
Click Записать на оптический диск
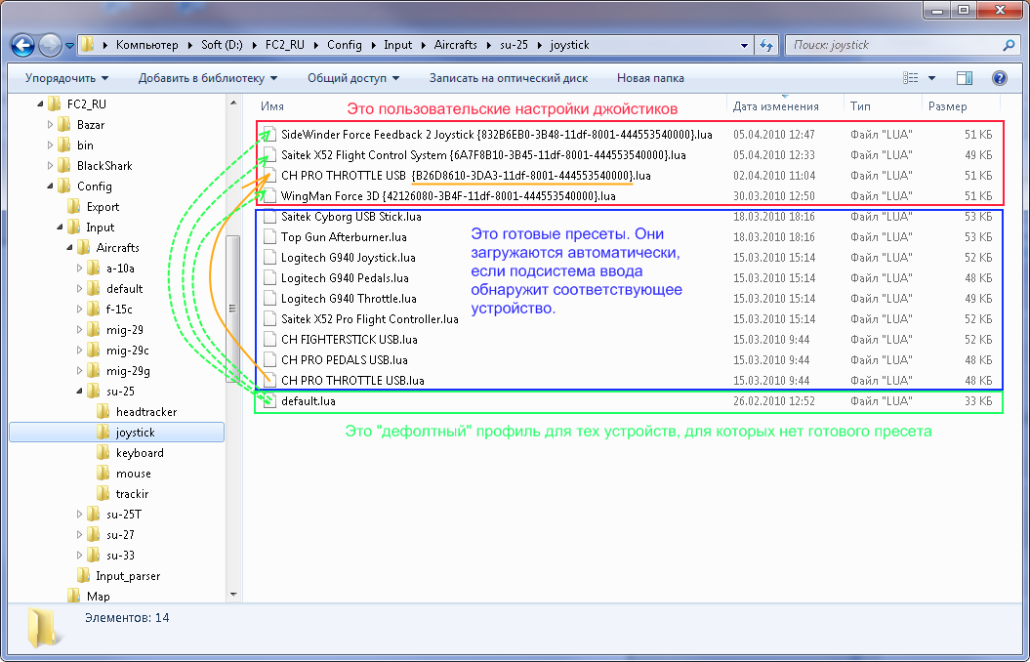point(509,78)
